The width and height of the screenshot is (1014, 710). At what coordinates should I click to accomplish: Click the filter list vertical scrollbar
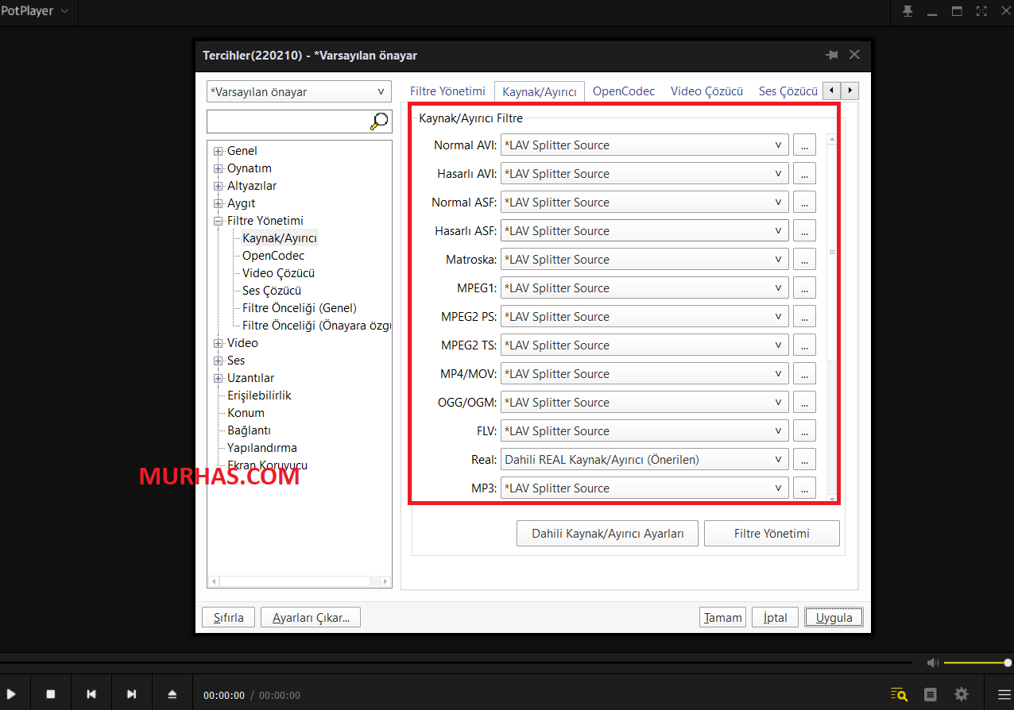[x=832, y=318]
